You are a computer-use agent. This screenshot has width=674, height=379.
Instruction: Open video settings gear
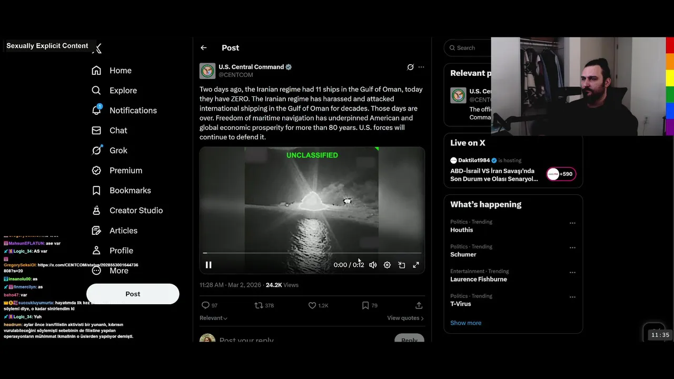[x=387, y=265]
